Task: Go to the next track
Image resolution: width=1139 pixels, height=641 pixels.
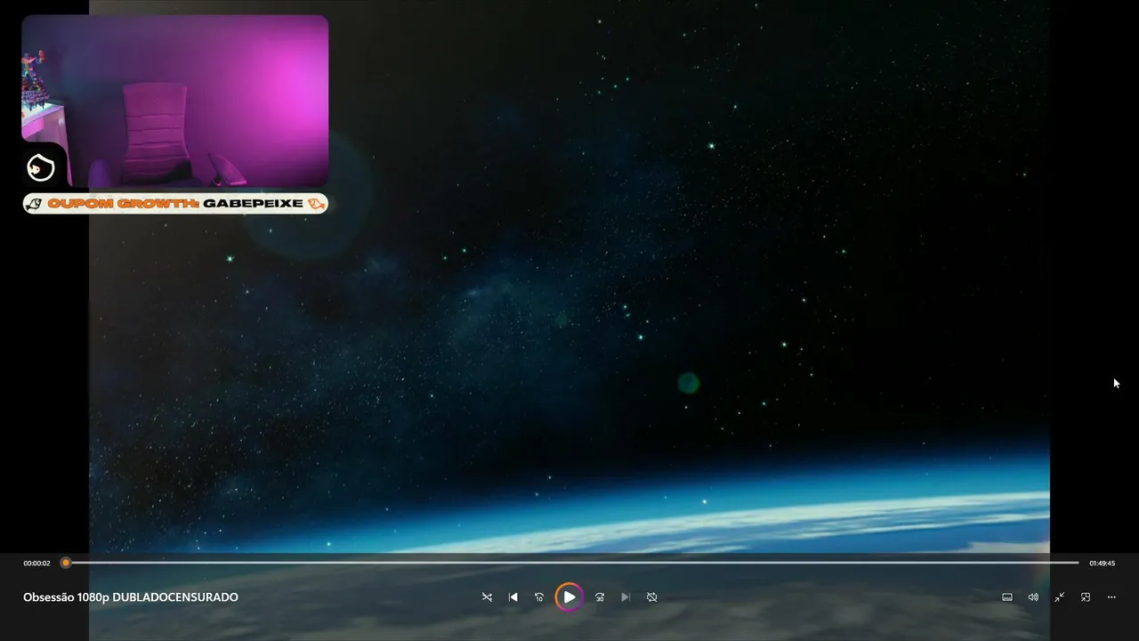Action: click(x=626, y=597)
